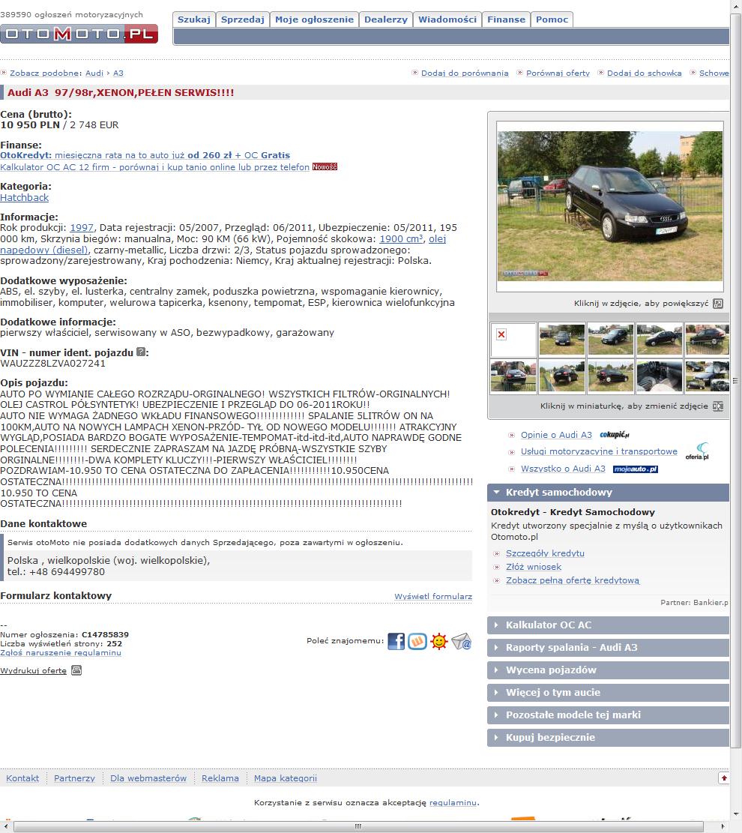Click the VIN help question mark icon

(x=141, y=352)
